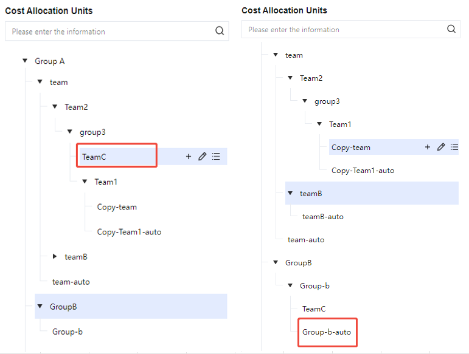
Task: Collapse the Team1 node in right tree
Action: (x=319, y=124)
